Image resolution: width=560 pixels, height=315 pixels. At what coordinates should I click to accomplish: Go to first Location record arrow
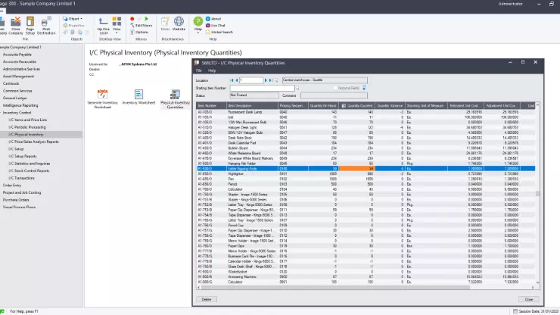point(232,80)
